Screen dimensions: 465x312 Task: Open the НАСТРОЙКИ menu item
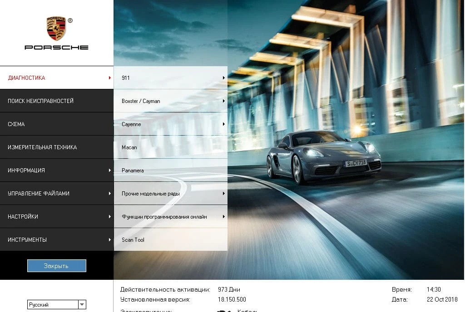[57, 216]
